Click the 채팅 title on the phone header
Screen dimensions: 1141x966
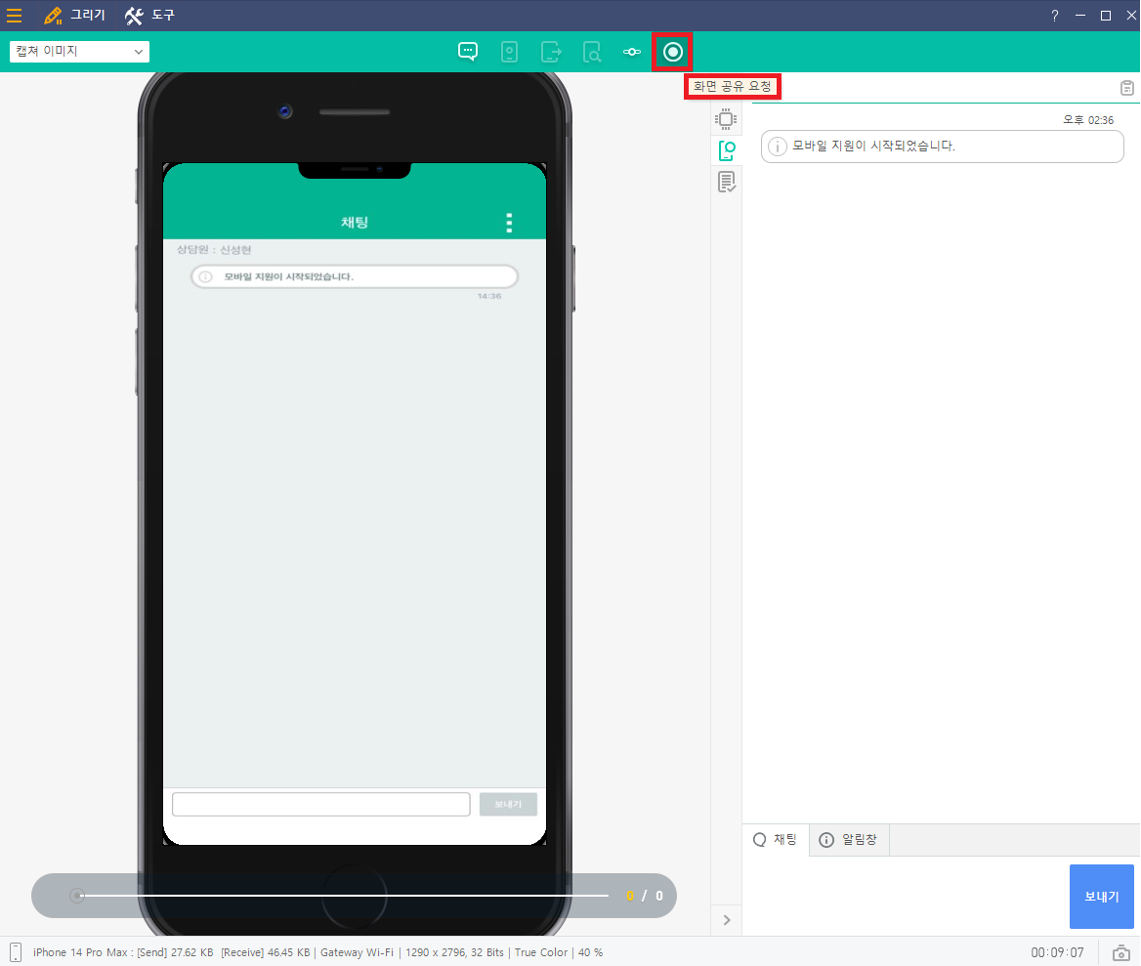355,223
